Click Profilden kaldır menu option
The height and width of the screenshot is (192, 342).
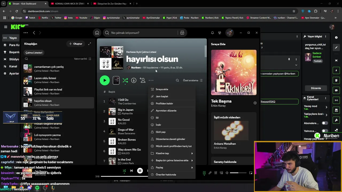(172, 103)
